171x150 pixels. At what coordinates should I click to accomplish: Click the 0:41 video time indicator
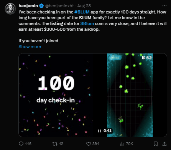(107, 131)
